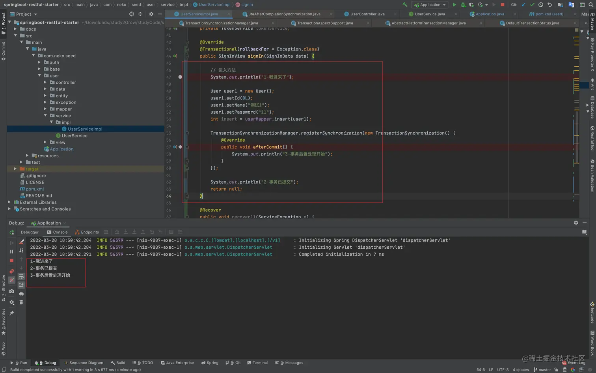Screen dimensions: 596x373
Task: Click Rerun Application icon in Debug panel
Action: point(11,232)
